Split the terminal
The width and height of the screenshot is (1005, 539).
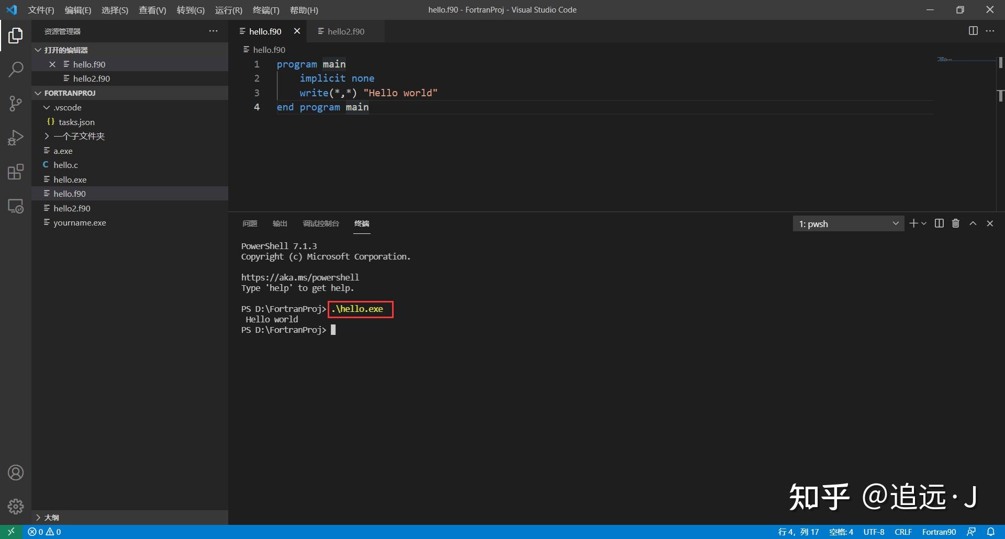pyautogui.click(x=939, y=223)
